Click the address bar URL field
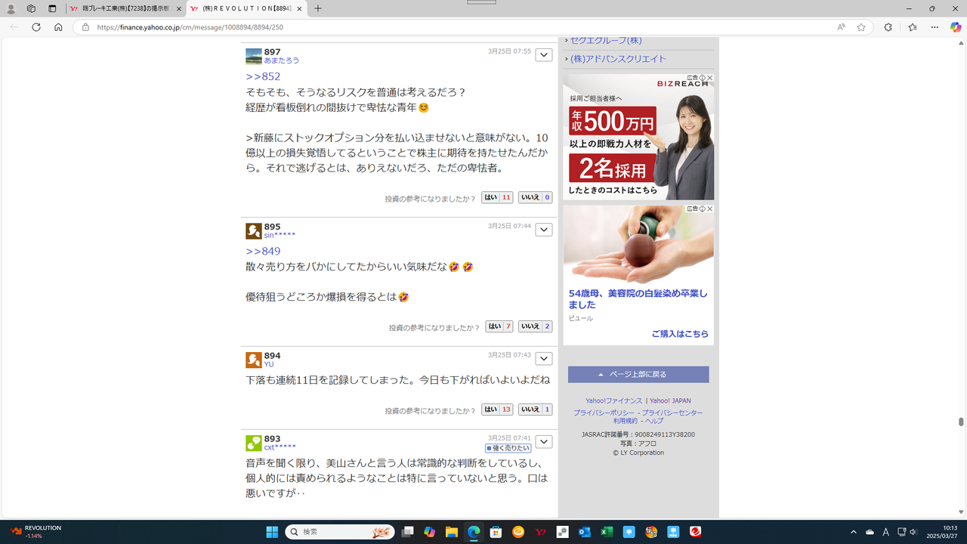967x544 pixels. pyautogui.click(x=453, y=27)
